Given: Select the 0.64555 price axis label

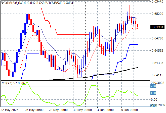Looking at the screenshot, I should [x=158, y=51].
